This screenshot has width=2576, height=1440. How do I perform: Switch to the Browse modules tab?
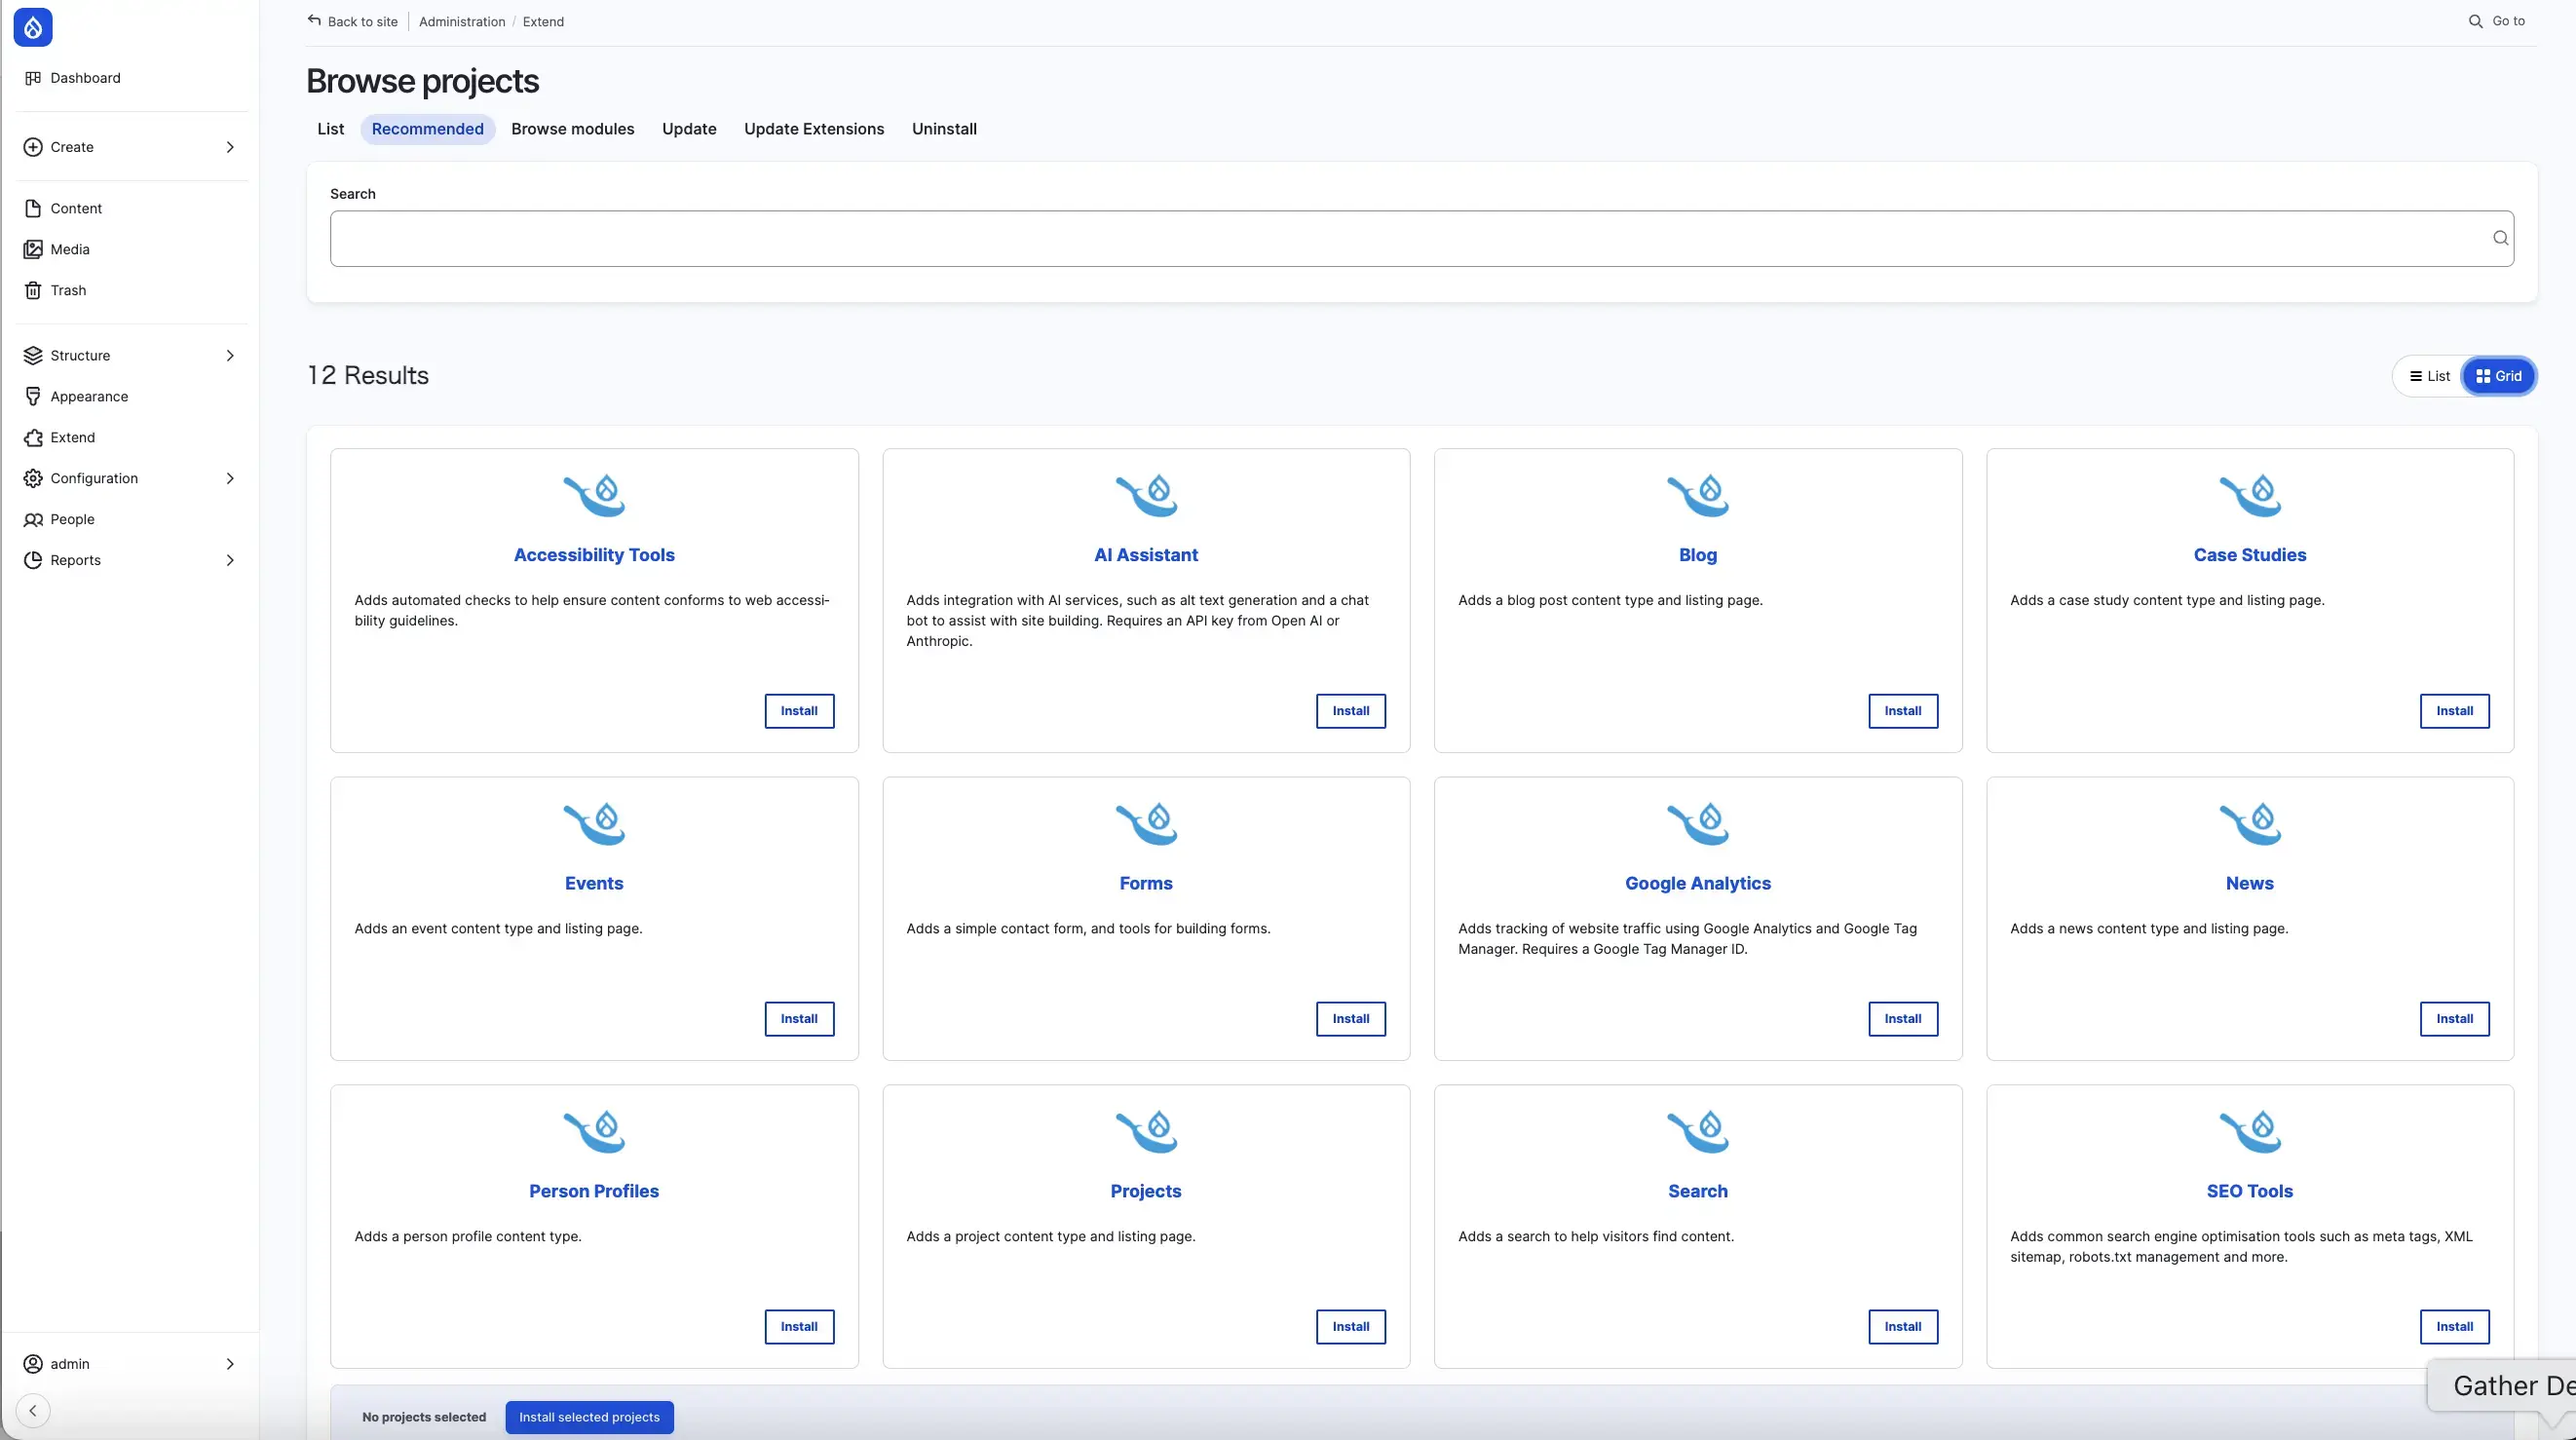[572, 129]
